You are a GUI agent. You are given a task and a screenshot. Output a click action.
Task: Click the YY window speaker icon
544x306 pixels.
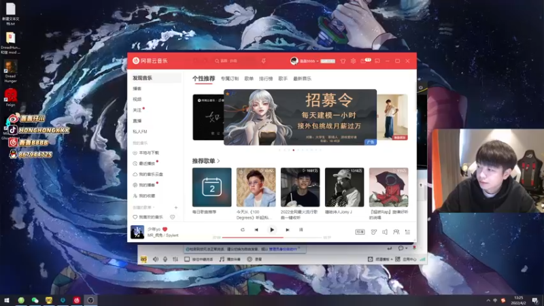tap(156, 259)
